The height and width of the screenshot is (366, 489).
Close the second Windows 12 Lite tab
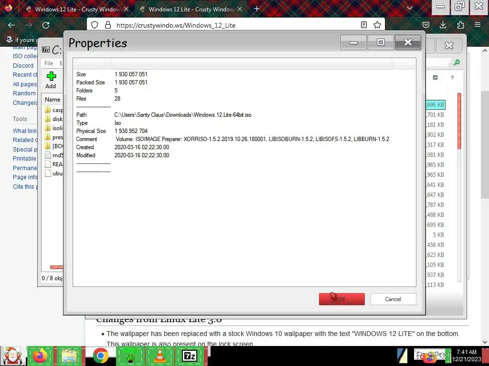click(240, 9)
